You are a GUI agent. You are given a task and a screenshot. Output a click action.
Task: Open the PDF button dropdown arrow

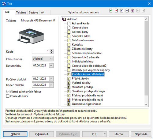tap(105, 134)
